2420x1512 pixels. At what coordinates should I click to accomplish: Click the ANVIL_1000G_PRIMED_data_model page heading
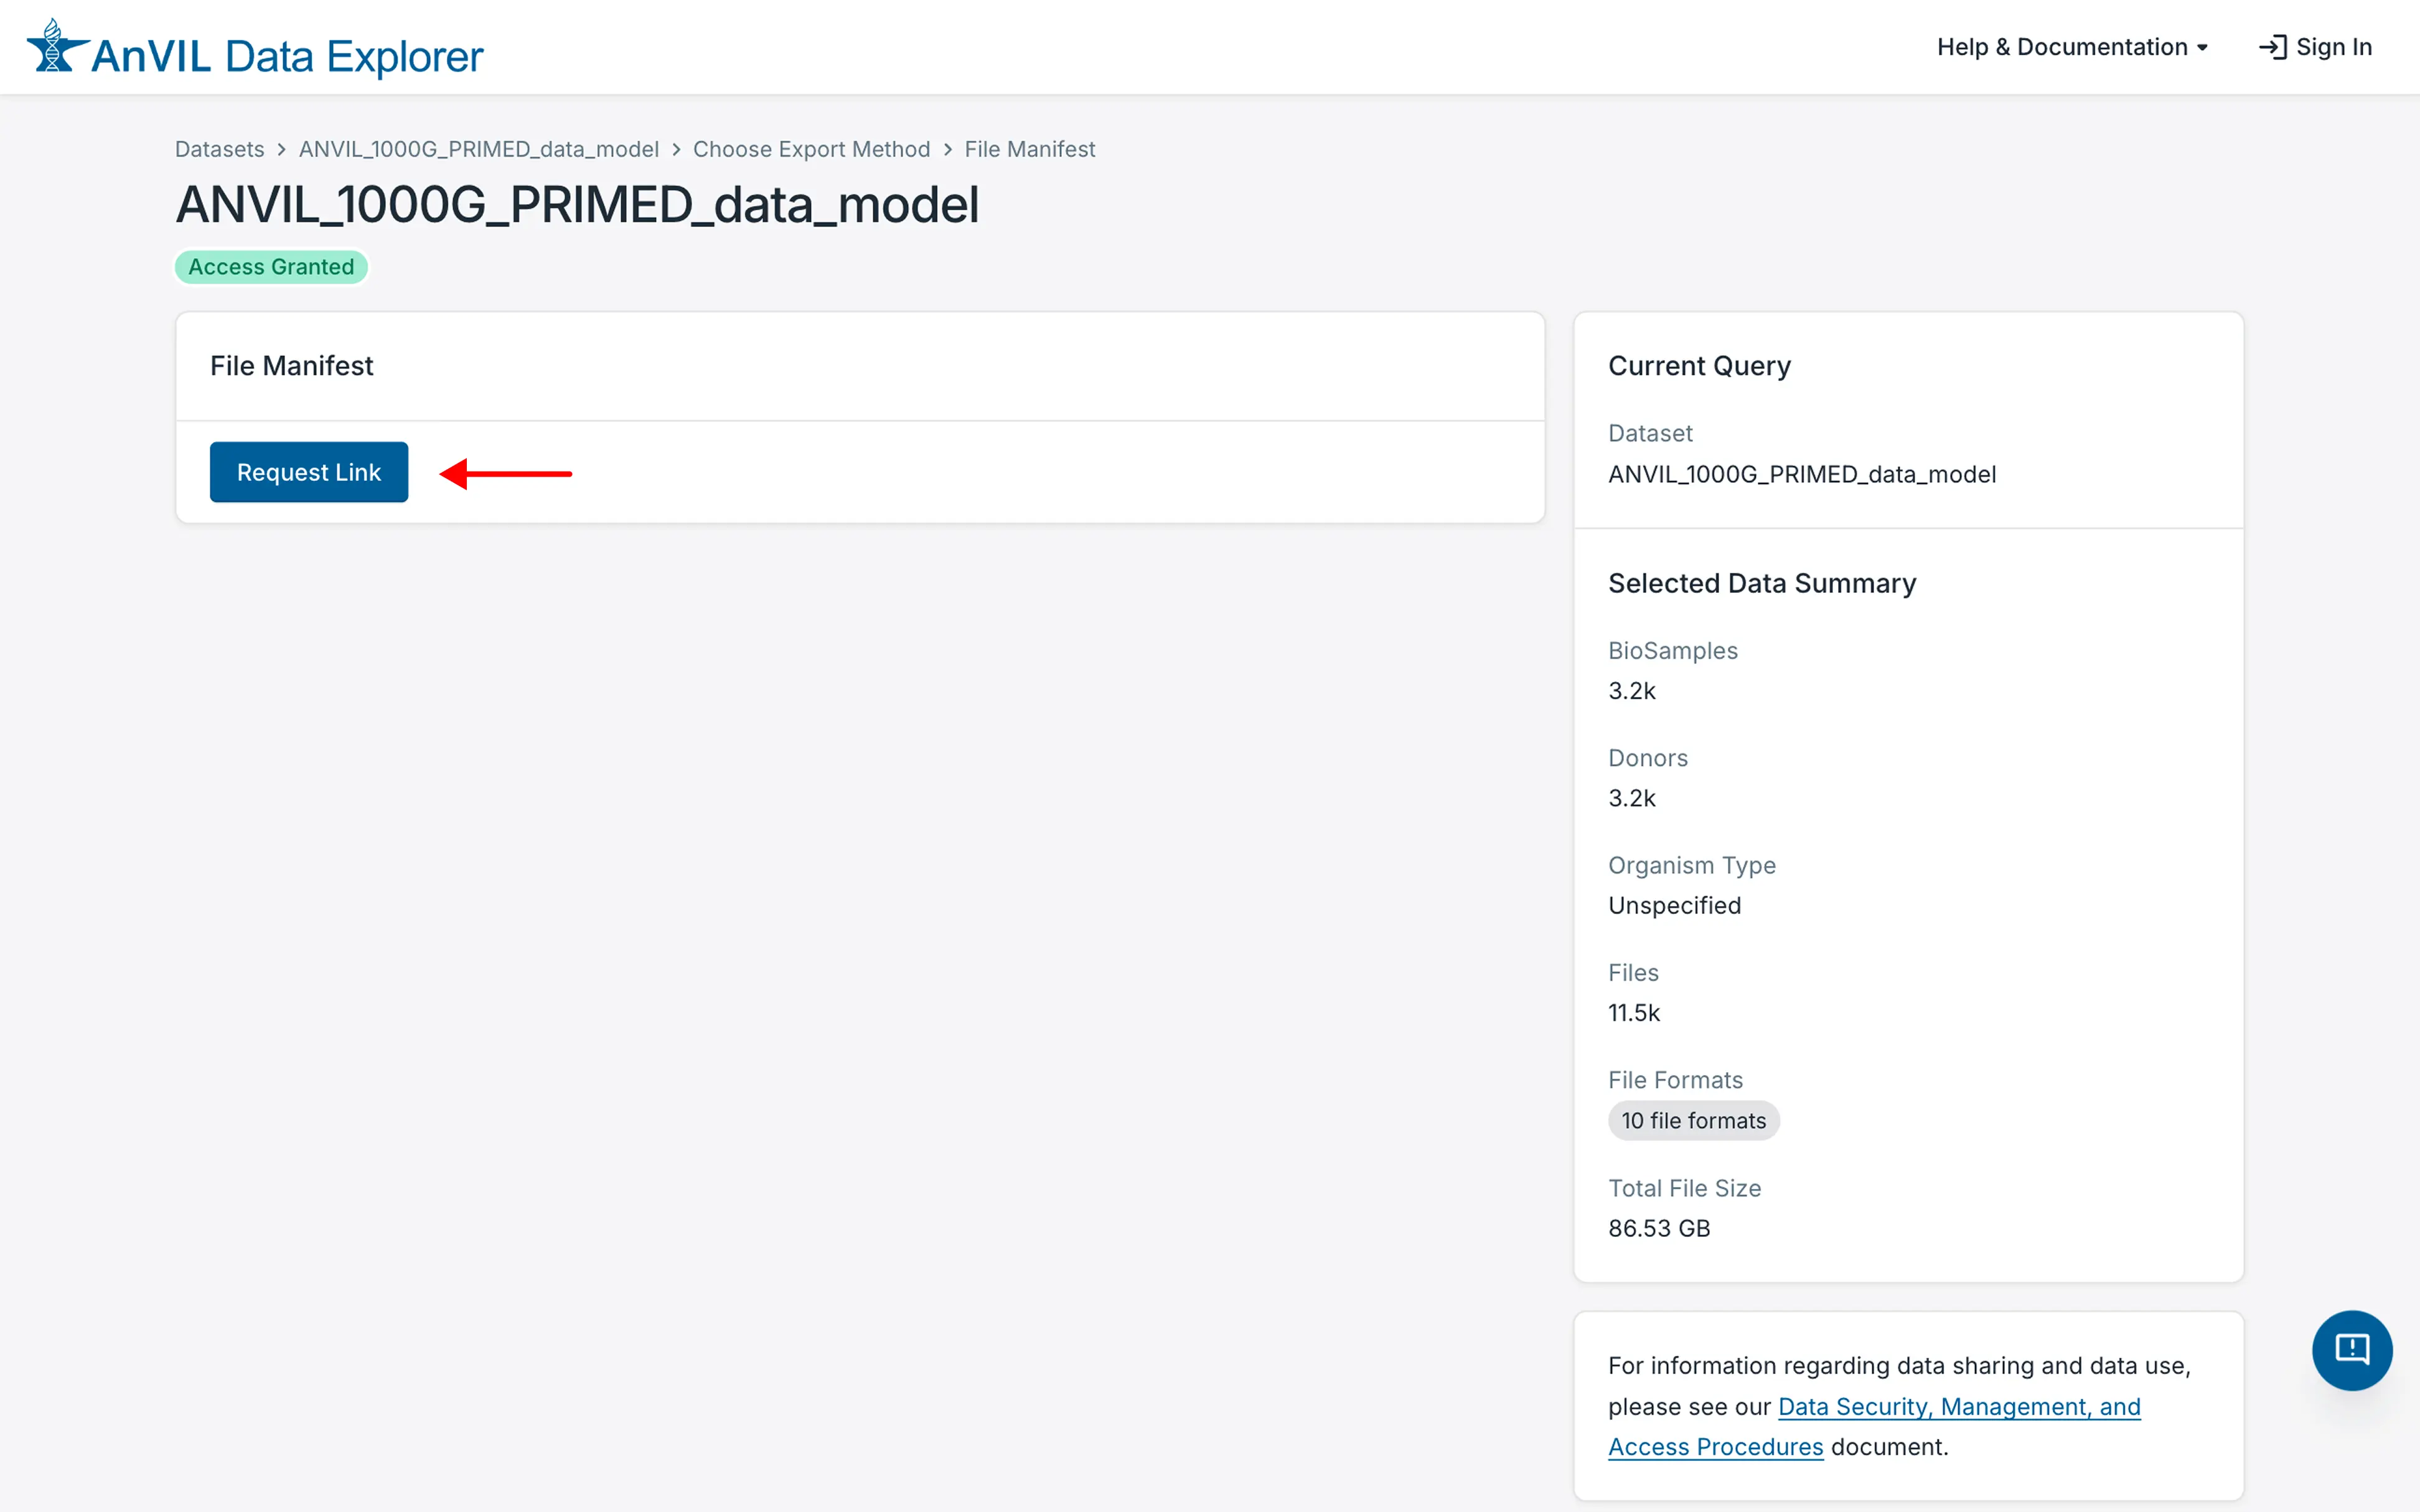click(577, 205)
